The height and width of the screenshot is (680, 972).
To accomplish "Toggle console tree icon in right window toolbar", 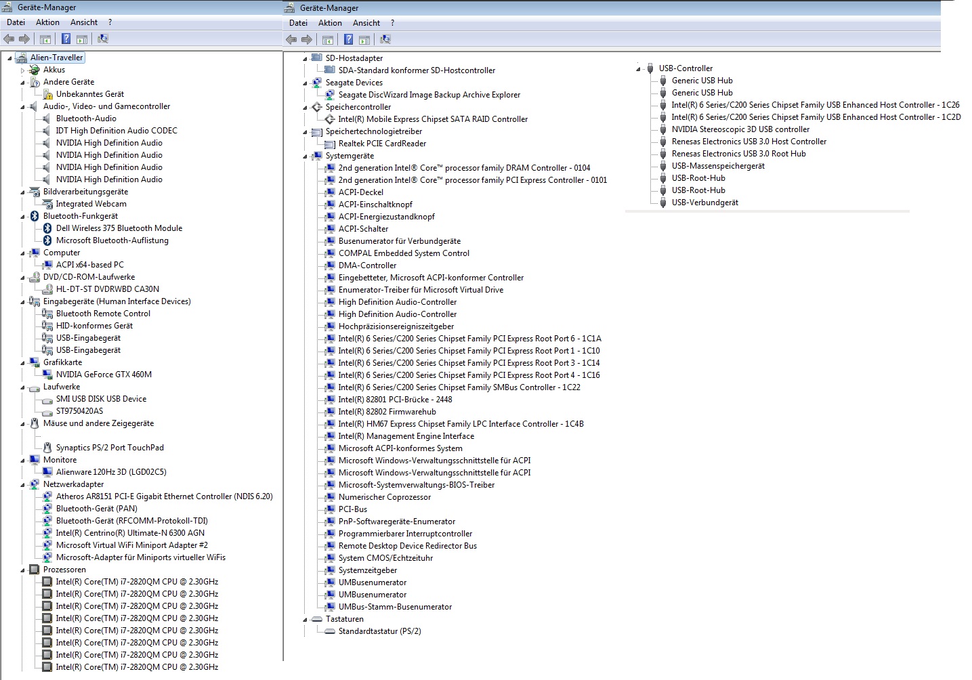I will pyautogui.click(x=328, y=39).
